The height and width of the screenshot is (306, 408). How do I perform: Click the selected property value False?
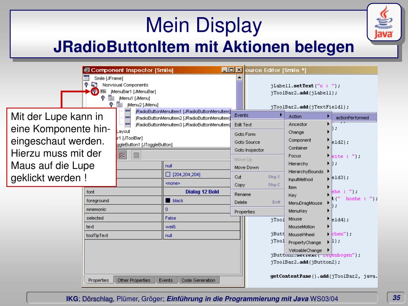[x=202, y=218]
